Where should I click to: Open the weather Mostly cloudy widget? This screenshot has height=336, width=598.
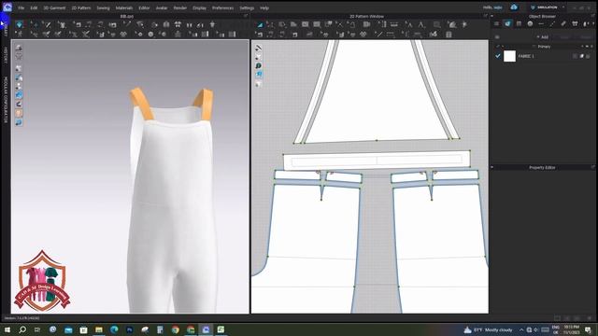(x=488, y=329)
